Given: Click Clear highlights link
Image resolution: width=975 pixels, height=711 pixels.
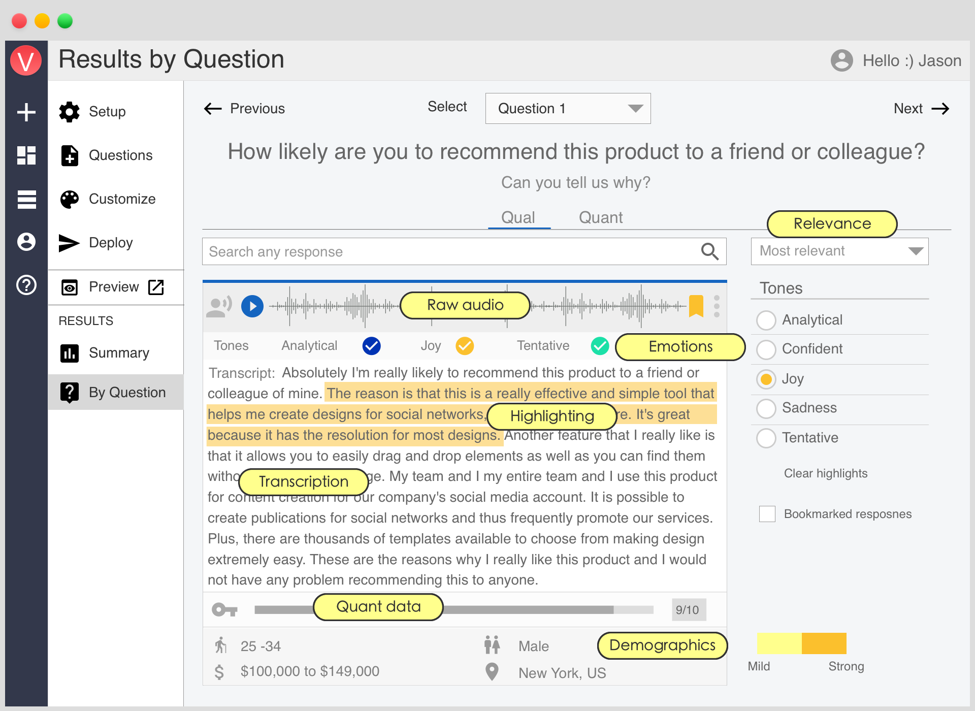Looking at the screenshot, I should pyautogui.click(x=825, y=473).
